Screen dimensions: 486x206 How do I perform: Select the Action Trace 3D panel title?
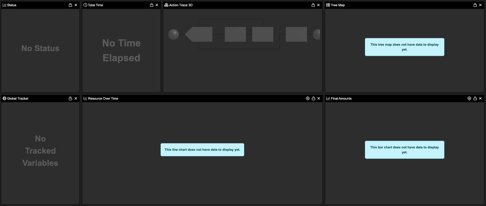[x=181, y=5]
